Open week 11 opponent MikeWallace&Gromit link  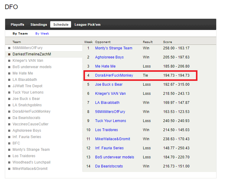click(112, 139)
